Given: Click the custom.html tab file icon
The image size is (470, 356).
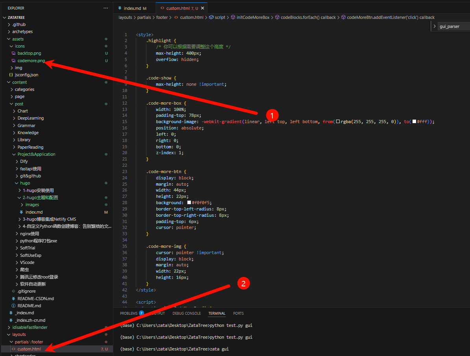Looking at the screenshot, I should (x=162, y=8).
